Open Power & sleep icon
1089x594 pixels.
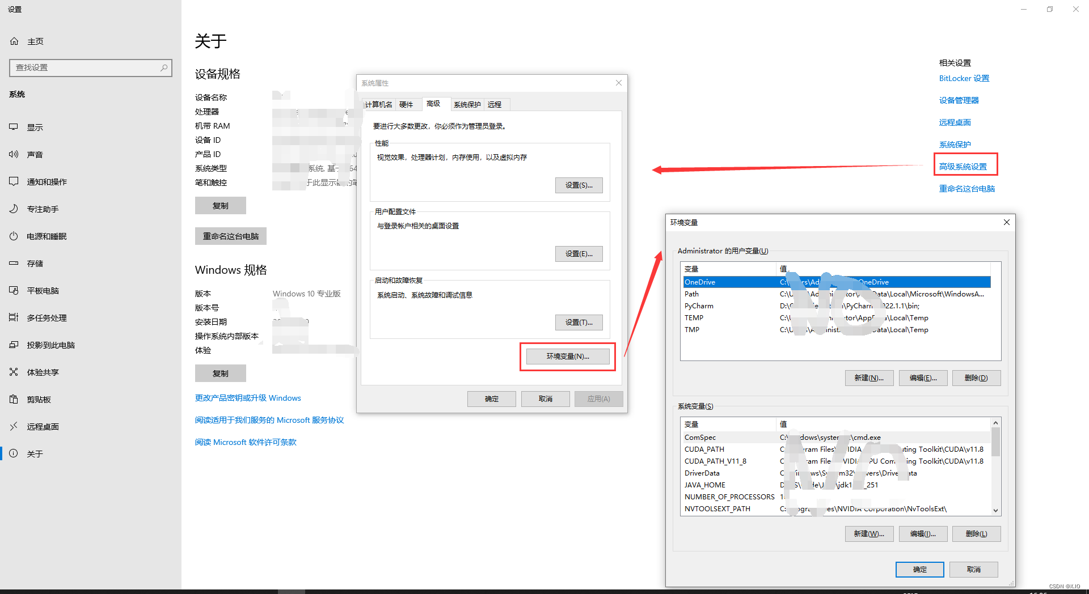click(x=14, y=236)
